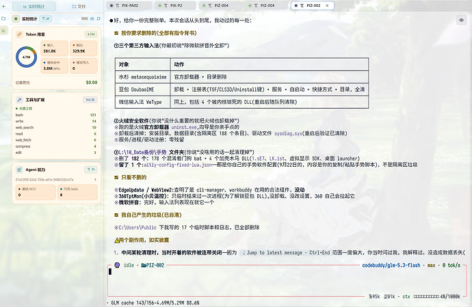The width and height of the screenshot is (472, 307).
Task: Open the folder icon in left sidebar strip
Action: pos(3,18)
